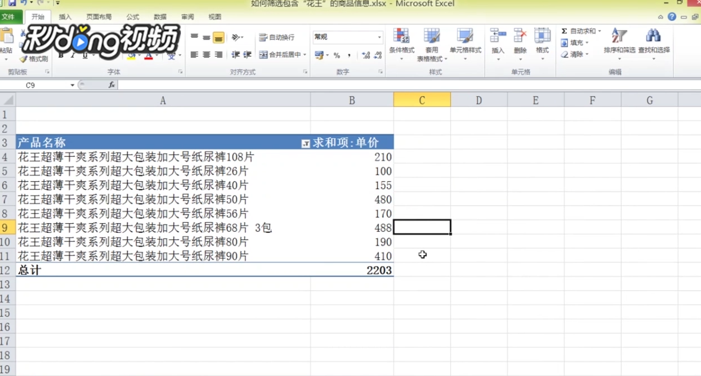Click the top align icon

(x=194, y=37)
